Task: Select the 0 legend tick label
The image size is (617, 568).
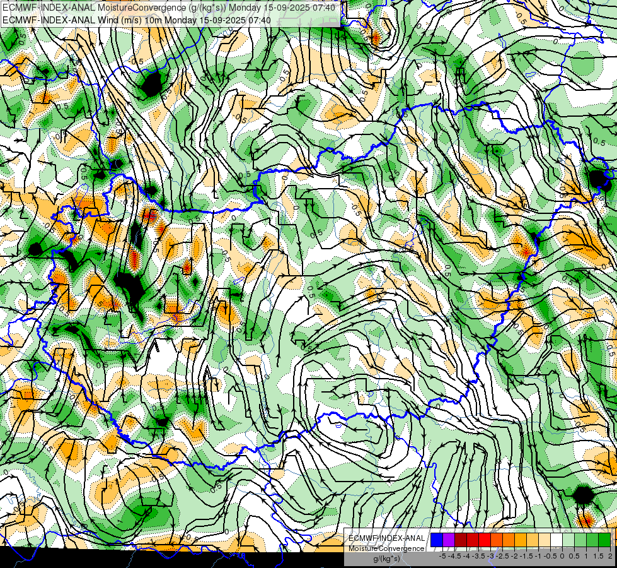Action: click(562, 556)
